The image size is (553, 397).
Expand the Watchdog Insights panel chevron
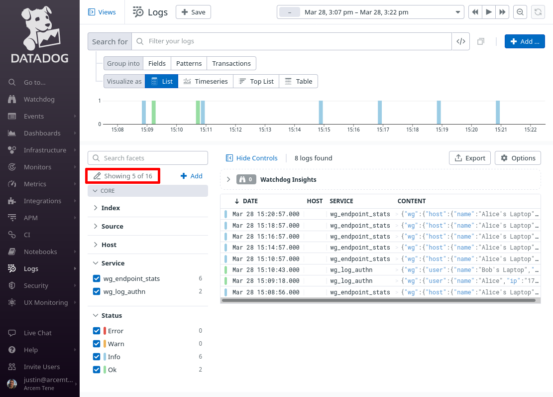pos(228,179)
